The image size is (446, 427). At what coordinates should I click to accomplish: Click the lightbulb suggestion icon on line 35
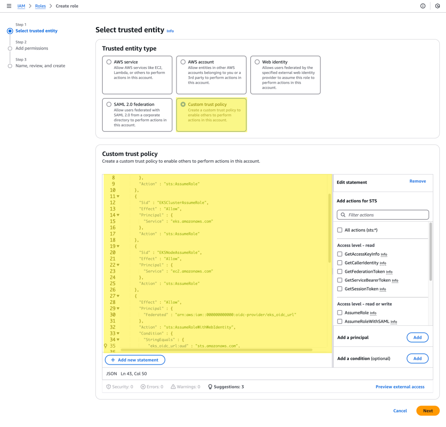106,346
